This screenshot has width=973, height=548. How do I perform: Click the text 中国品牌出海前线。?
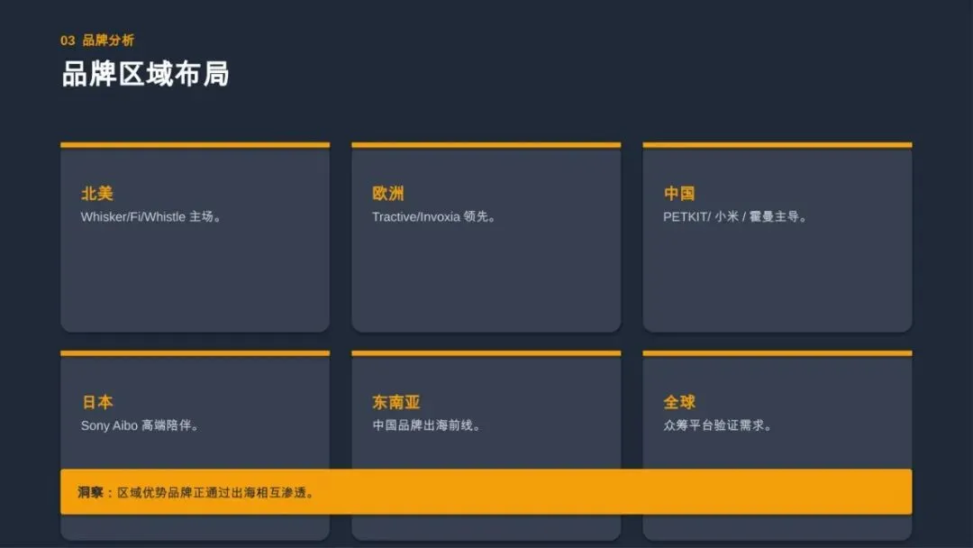pyautogui.click(x=426, y=425)
